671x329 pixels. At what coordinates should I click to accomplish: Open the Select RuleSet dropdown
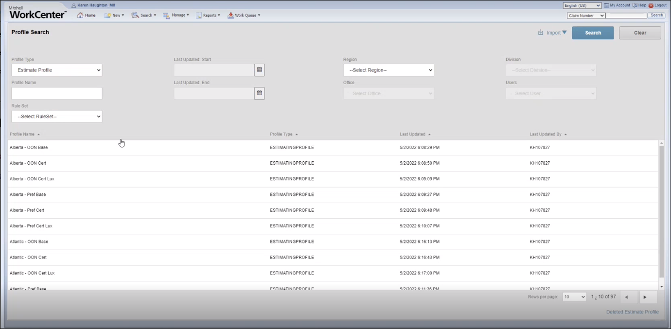click(57, 117)
